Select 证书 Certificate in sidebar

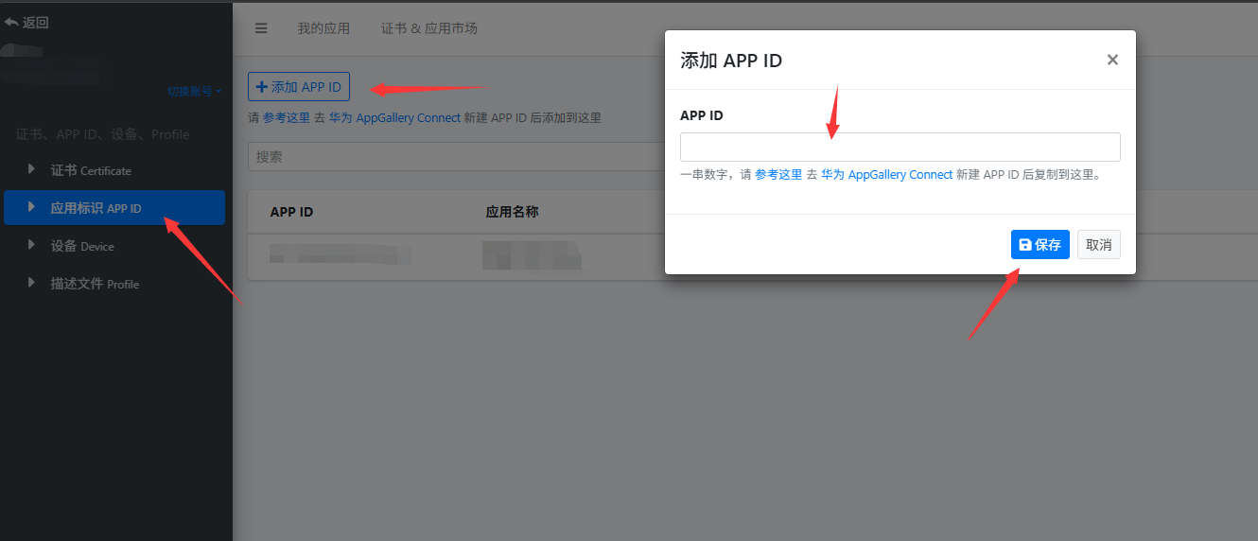point(114,170)
